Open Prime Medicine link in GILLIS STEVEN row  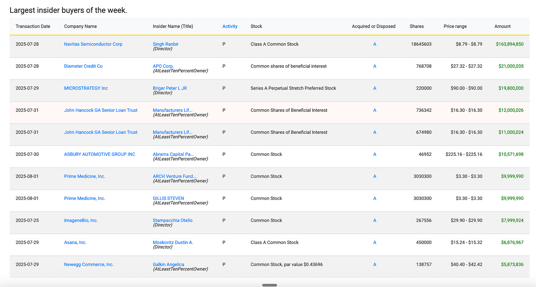[x=85, y=198]
